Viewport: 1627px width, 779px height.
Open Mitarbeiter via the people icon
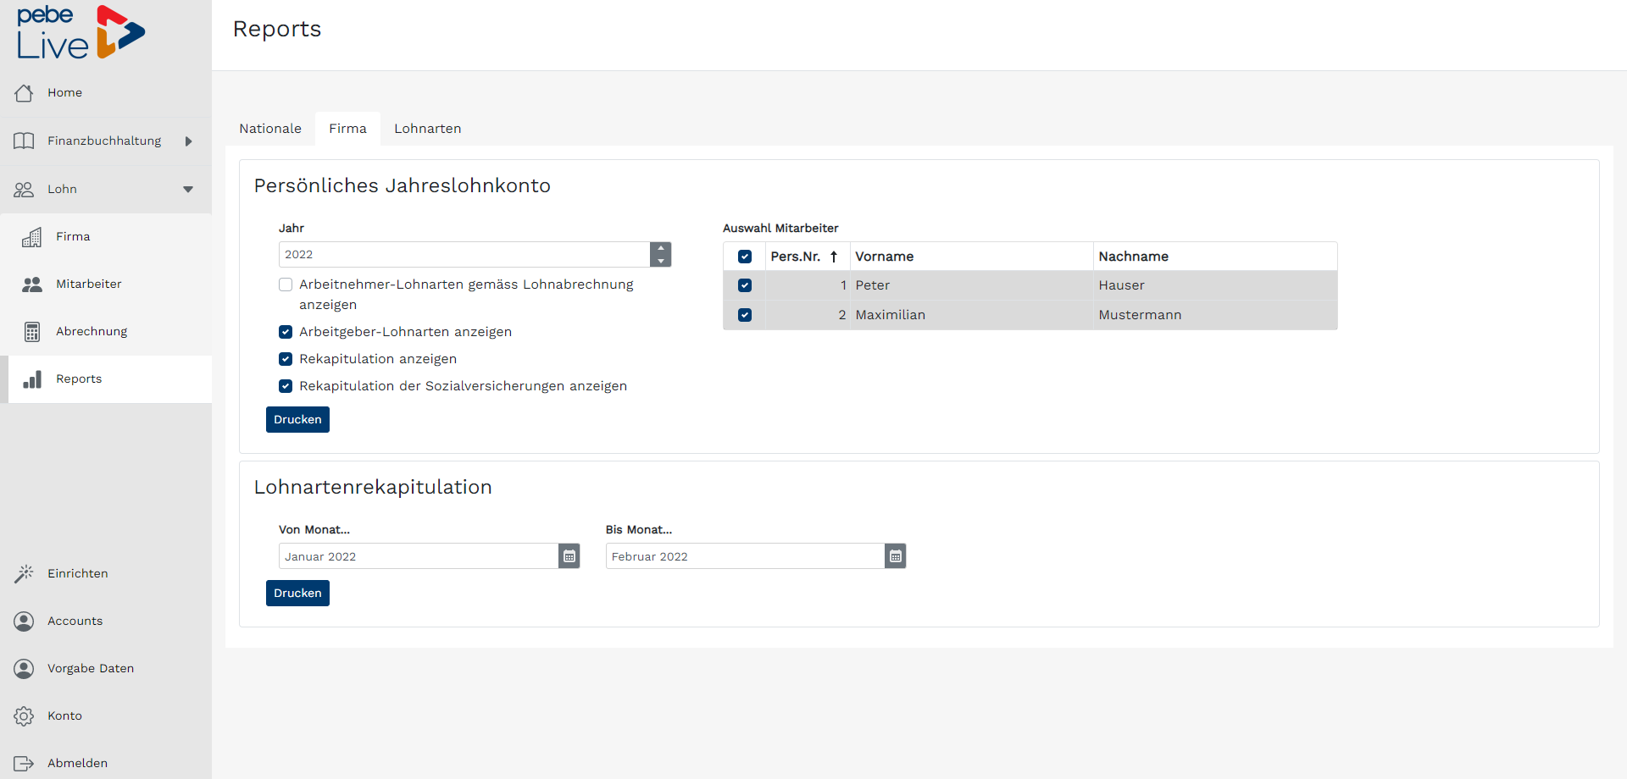click(x=32, y=285)
